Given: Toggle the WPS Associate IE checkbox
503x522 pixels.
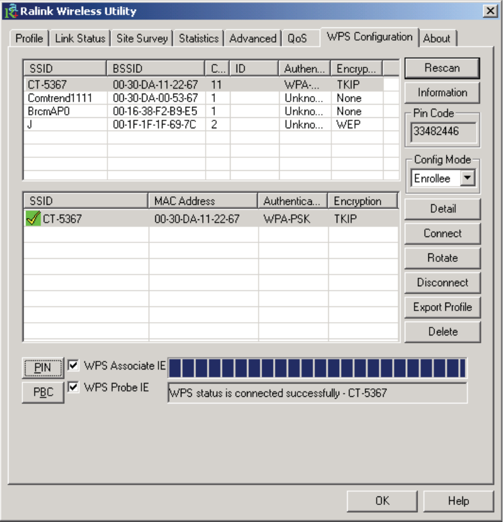Looking at the screenshot, I should point(73,365).
